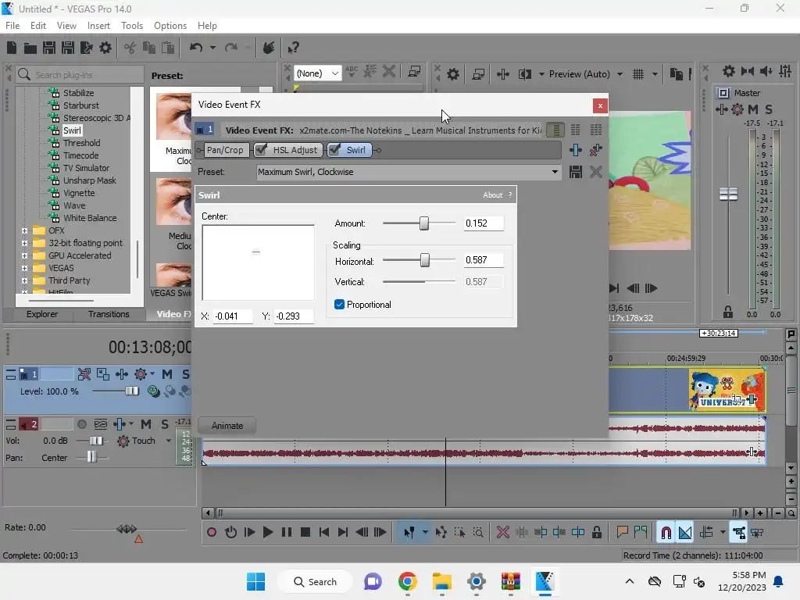The width and height of the screenshot is (800, 600).
Task: Click the red Delete X in editing toolbar
Action: point(502,533)
